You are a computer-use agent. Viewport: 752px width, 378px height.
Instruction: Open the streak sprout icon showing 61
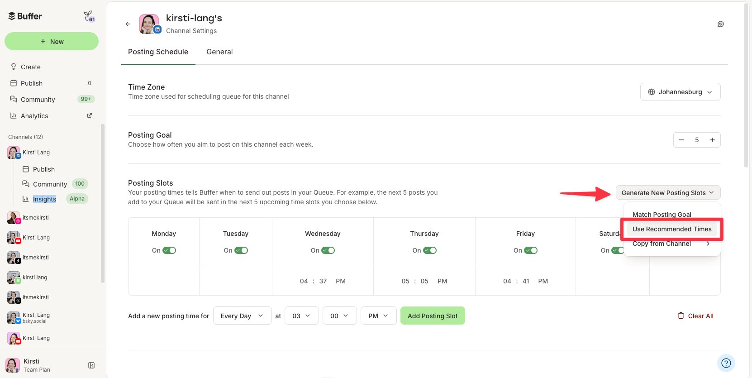tap(89, 16)
